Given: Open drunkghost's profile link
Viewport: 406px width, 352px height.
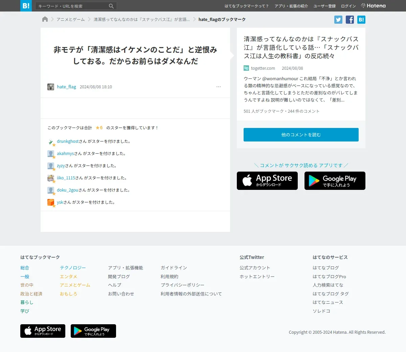Looking at the screenshot, I should click(x=68, y=141).
